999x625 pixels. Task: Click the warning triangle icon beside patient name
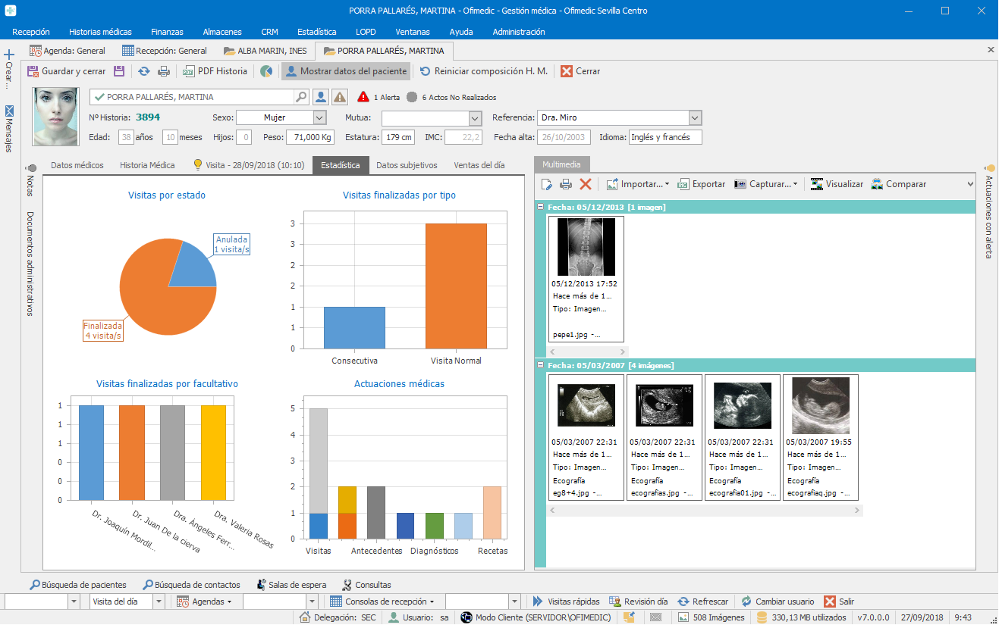(x=340, y=97)
